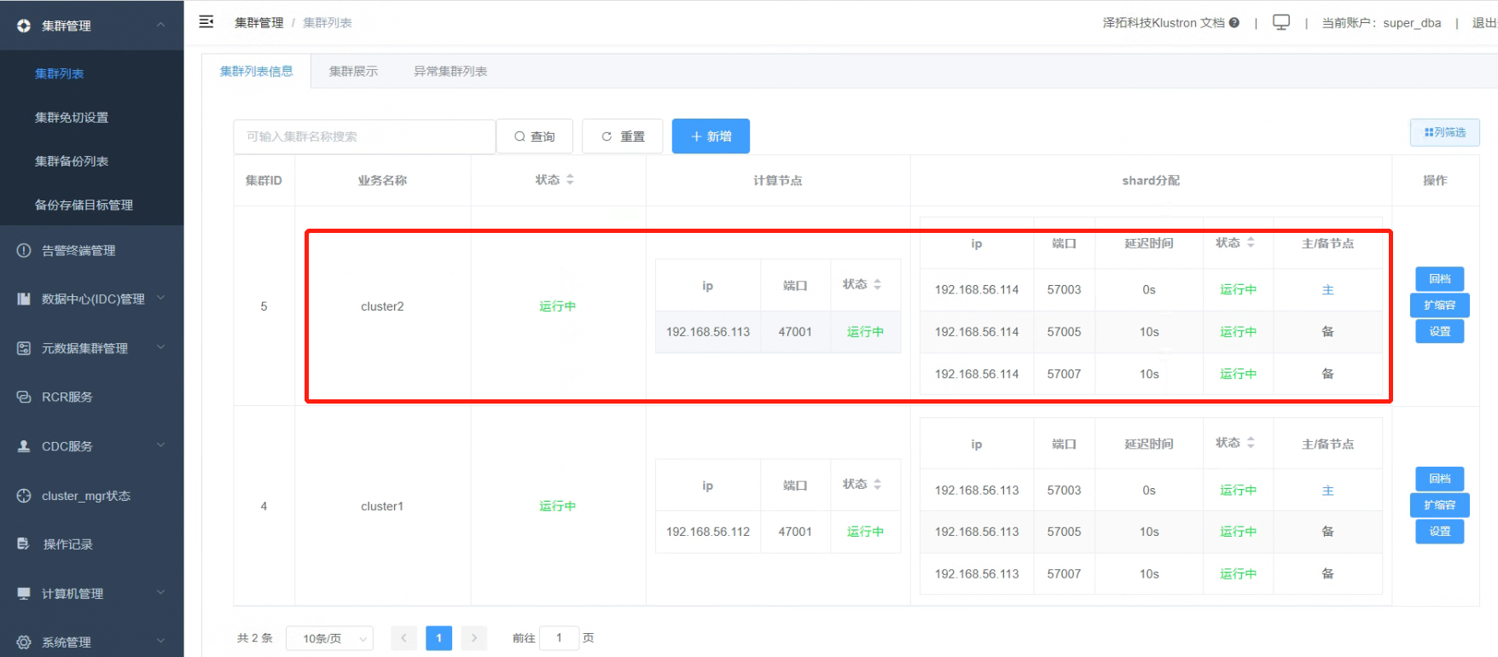This screenshot has height=657, width=1498.
Task: Switch to the 集群展示 tab
Action: pyautogui.click(x=353, y=71)
